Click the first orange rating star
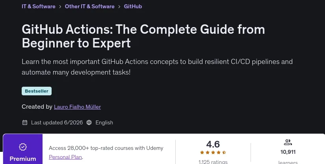 tap(202, 153)
